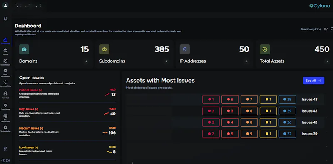Click the orange 6 badge, Issues 42 row
The width and height of the screenshot is (333, 164).
click(249, 111)
